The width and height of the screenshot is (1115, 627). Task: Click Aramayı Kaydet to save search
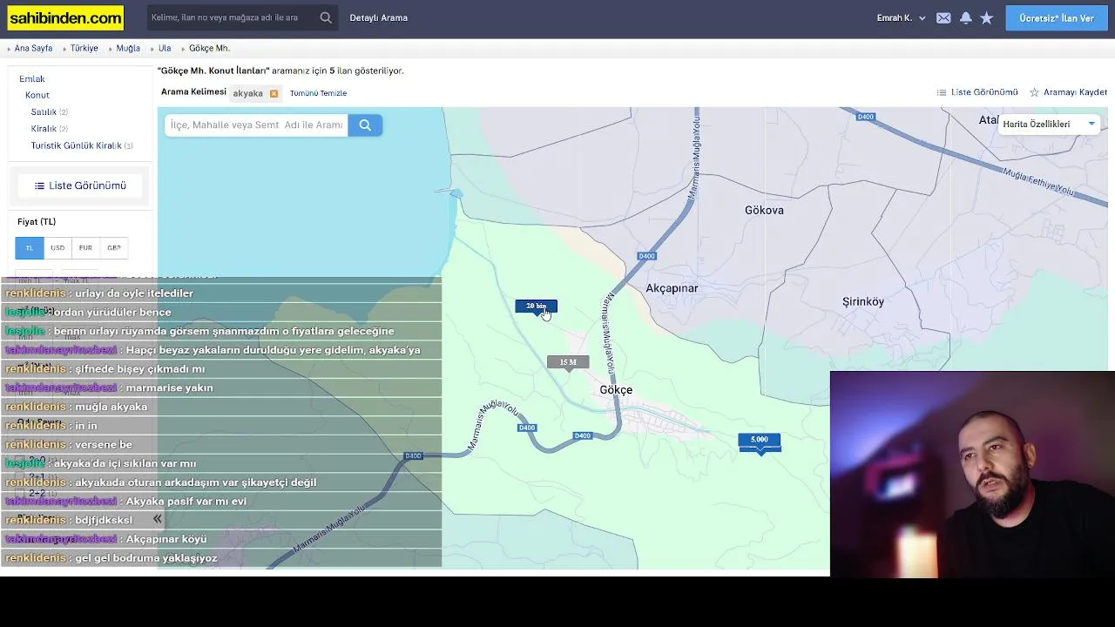(1068, 92)
